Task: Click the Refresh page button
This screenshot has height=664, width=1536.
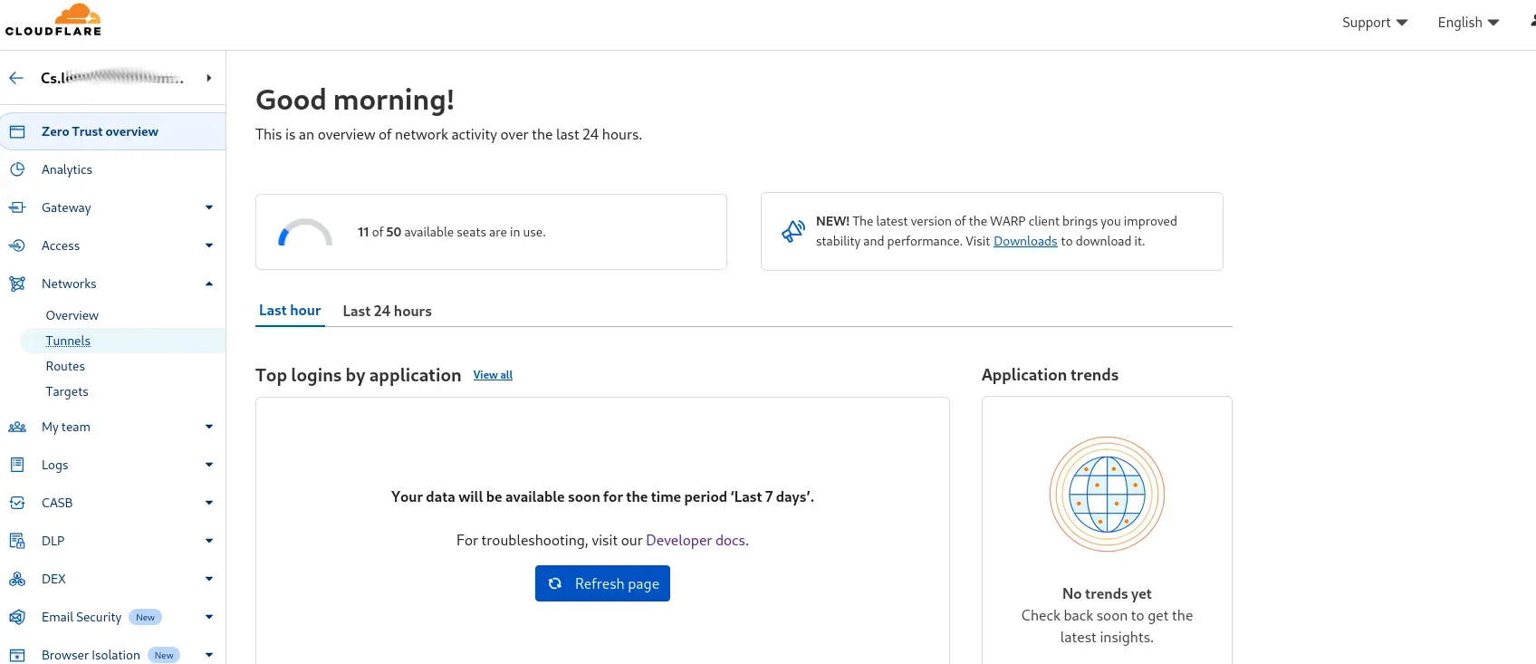Action: (602, 583)
